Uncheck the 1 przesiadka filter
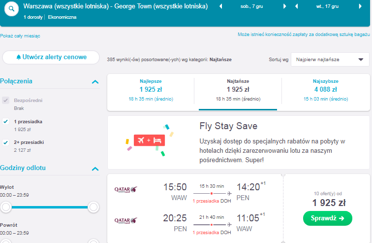 pos(6,122)
